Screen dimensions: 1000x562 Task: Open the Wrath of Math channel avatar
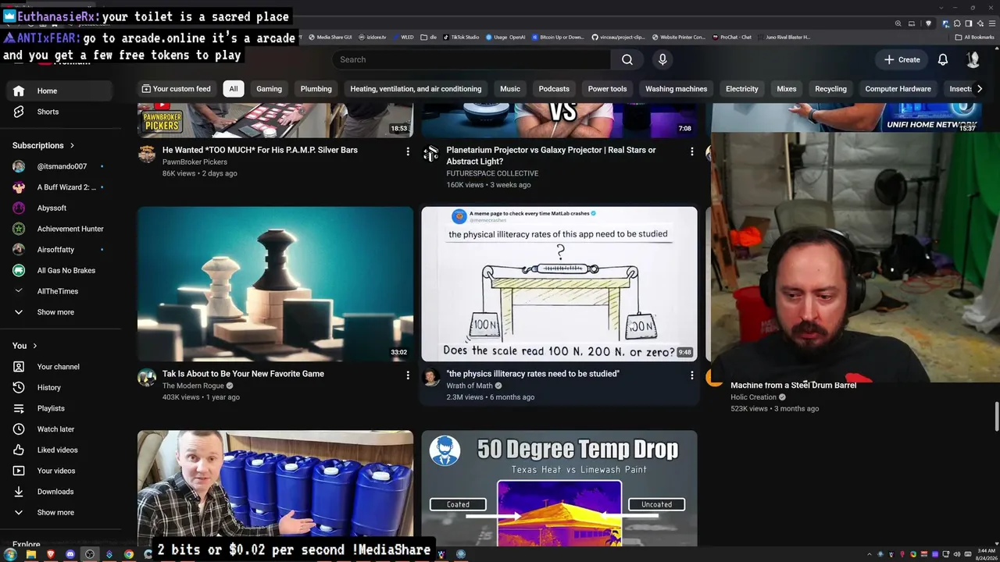pyautogui.click(x=431, y=378)
